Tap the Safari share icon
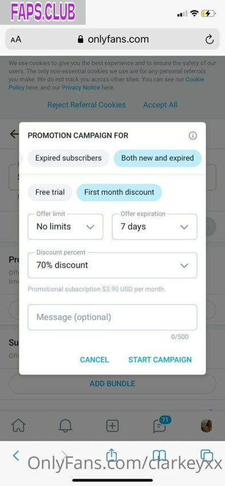 click(112, 455)
